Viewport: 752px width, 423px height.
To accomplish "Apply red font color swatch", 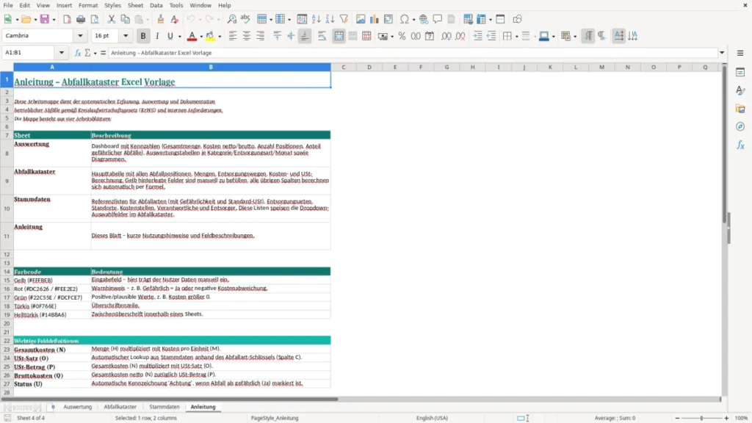I will pos(192,36).
